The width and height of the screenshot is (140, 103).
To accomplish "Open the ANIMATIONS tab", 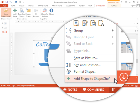I will point(57,6).
